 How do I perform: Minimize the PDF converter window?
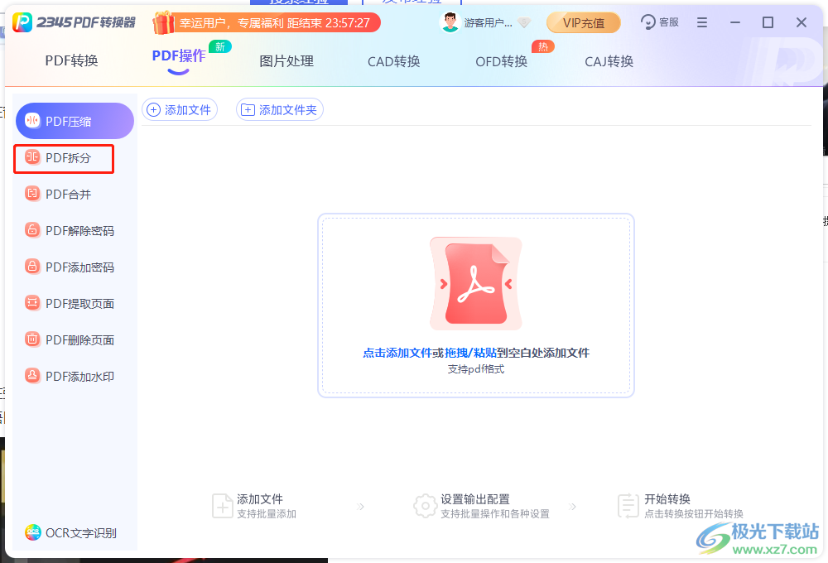(735, 22)
